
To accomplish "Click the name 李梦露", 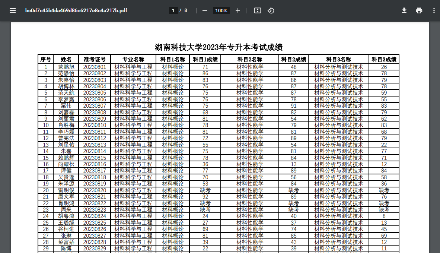I will (x=66, y=99).
